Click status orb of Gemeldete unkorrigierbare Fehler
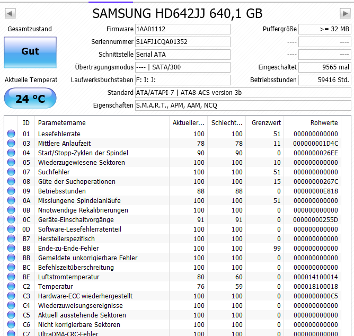Image resolution: width=354 pixels, height=336 pixels. tap(11, 258)
